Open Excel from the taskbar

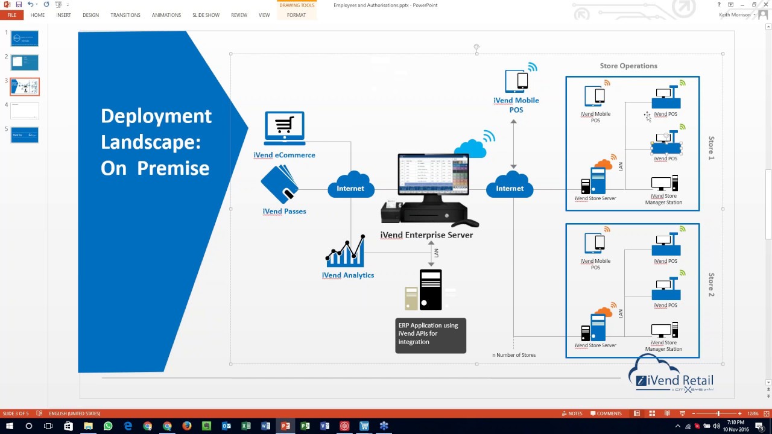tap(246, 426)
